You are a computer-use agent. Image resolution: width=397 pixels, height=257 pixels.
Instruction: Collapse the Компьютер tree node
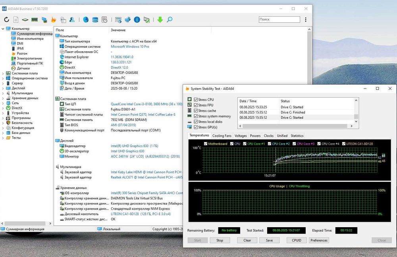coord(3,29)
